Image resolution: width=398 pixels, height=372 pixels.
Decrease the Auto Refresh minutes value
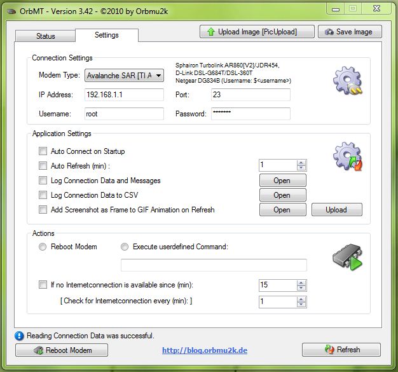tap(301, 168)
